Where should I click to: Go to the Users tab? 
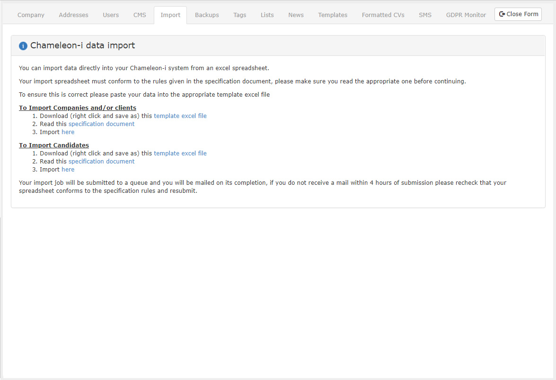pyautogui.click(x=111, y=15)
